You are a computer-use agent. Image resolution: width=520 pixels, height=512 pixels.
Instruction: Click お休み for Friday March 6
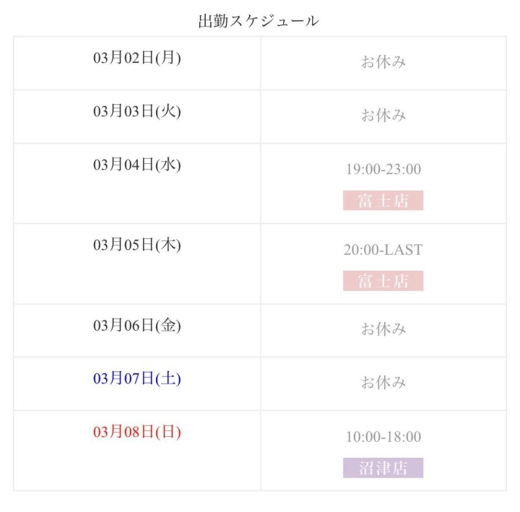(x=383, y=329)
